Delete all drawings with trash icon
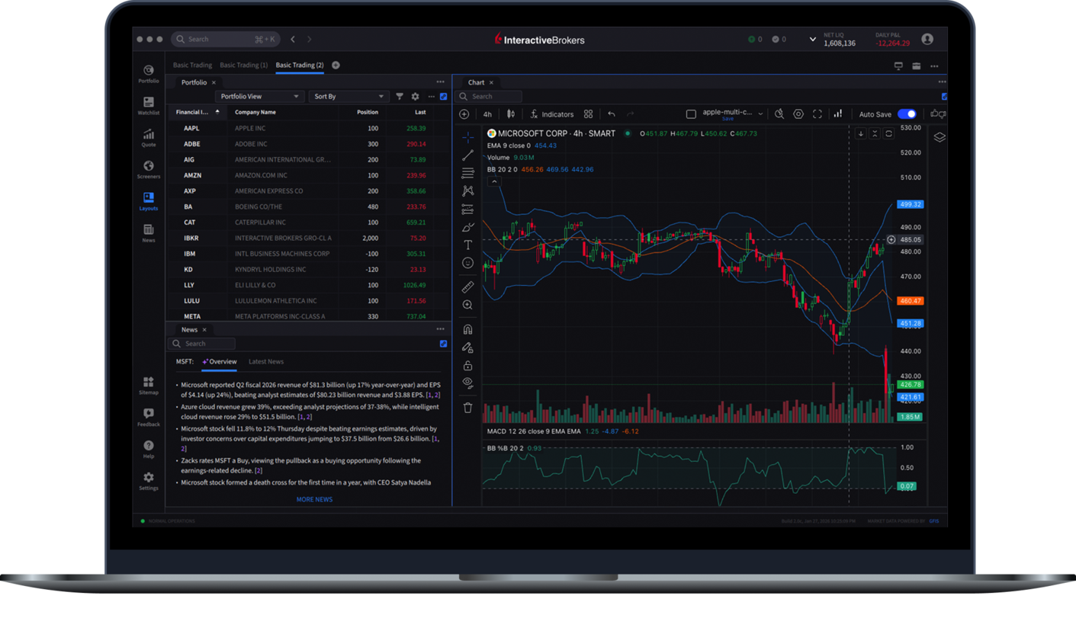The image size is (1076, 618). tap(467, 408)
